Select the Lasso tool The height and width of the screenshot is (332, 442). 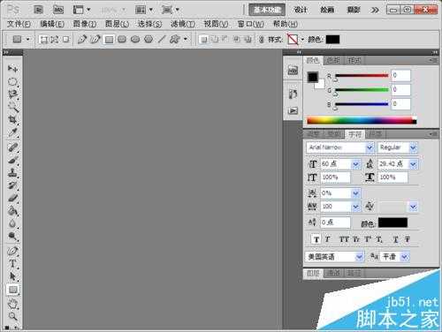click(x=12, y=94)
